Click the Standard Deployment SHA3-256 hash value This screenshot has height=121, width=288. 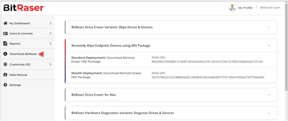207,62
